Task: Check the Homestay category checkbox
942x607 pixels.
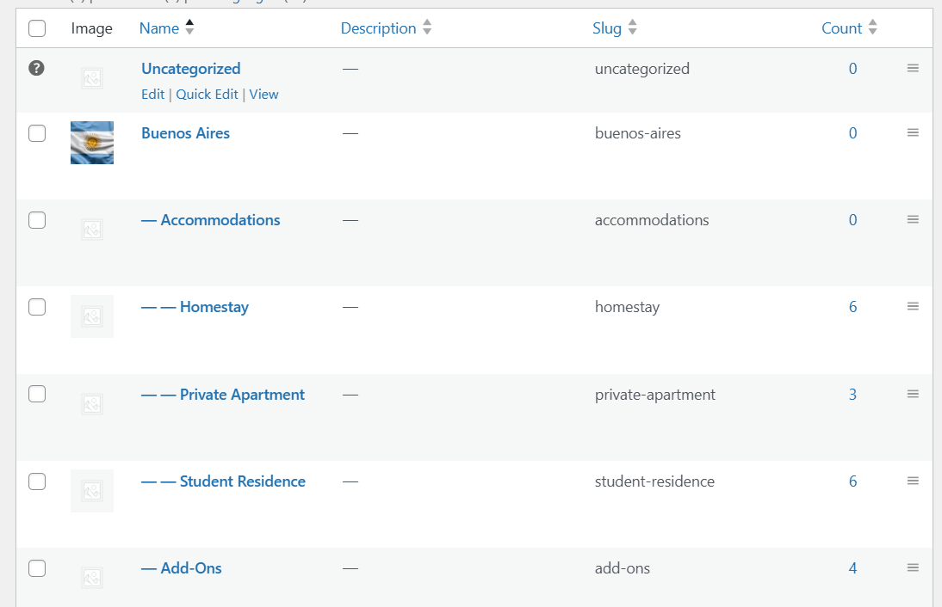Action: pos(37,307)
